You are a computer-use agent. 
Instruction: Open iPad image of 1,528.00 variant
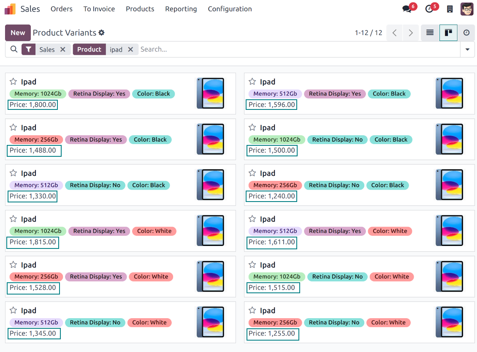211,276
